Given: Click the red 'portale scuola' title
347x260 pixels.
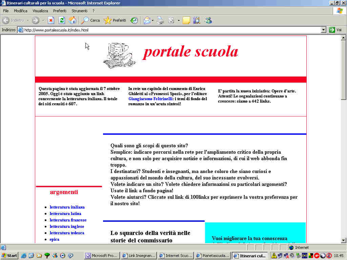Looking at the screenshot, I should pyautogui.click(x=191, y=52).
